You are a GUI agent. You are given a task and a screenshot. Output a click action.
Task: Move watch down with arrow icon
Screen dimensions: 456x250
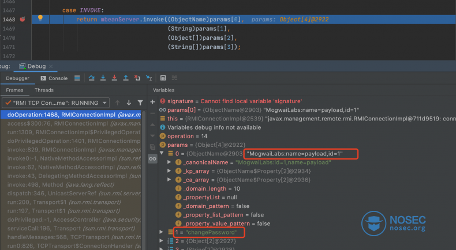coord(152,135)
